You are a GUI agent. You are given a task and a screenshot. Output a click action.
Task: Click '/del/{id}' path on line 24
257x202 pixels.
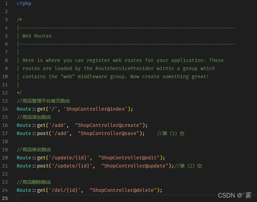click(65, 190)
